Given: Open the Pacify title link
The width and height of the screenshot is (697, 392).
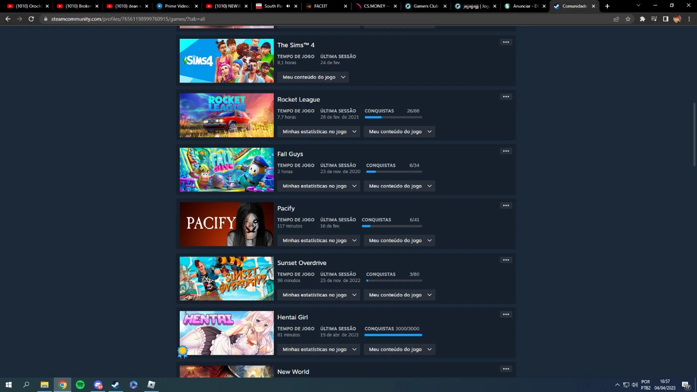Looking at the screenshot, I should (286, 208).
